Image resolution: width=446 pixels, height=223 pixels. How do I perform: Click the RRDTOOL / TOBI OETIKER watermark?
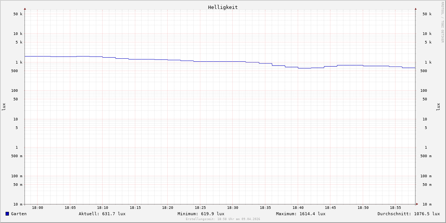[x=442, y=22]
